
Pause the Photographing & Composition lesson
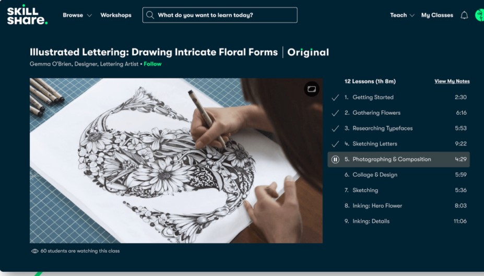click(x=335, y=159)
